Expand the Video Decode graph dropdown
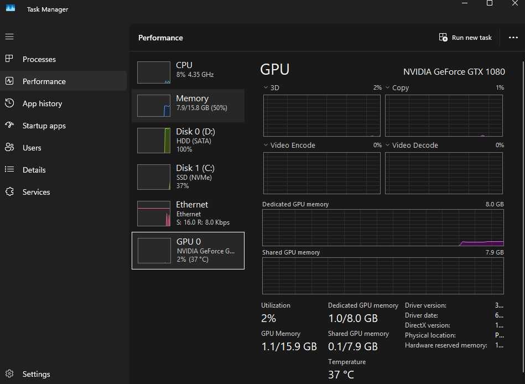Viewport: 525px width, 384px height. 387,145
